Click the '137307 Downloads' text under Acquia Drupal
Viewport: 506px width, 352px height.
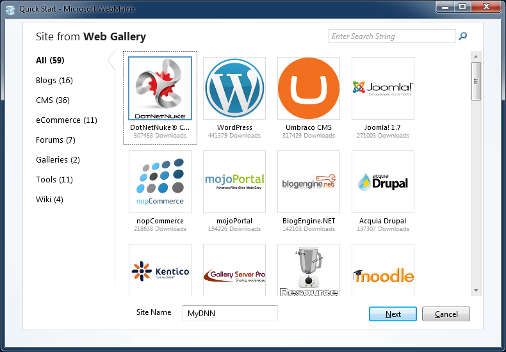pos(383,229)
